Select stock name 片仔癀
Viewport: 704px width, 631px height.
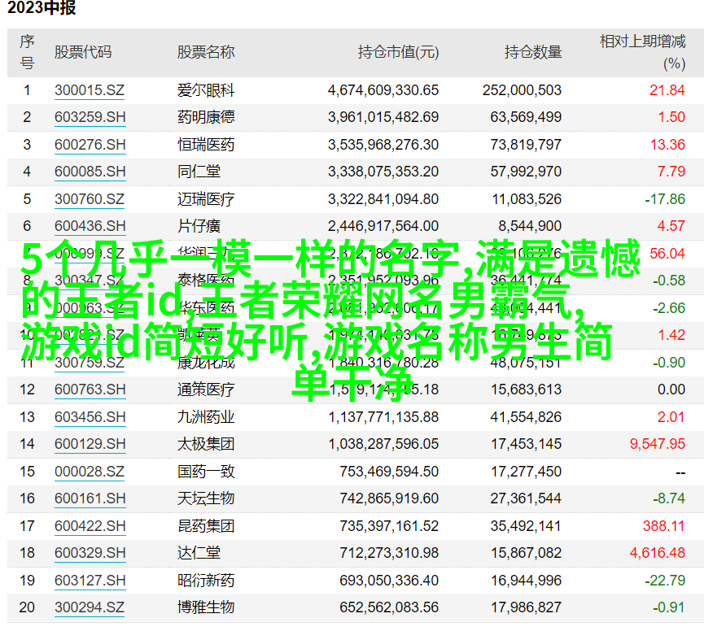(x=199, y=226)
